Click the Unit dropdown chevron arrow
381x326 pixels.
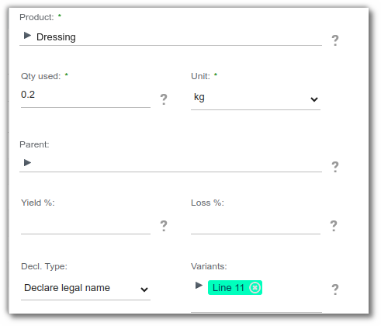314,99
